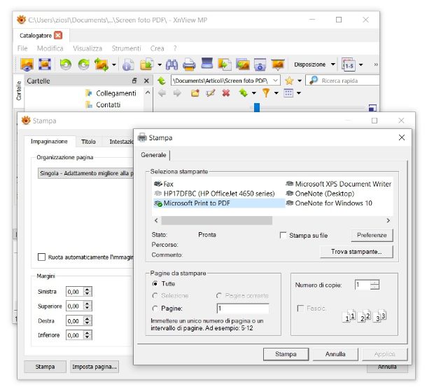The height and width of the screenshot is (392, 427).
Task: Open Singola - Adattamento migliore layout dropdown
Action: coord(85,173)
